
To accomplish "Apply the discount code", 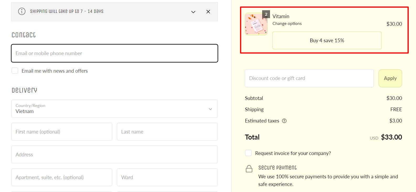I will [390, 78].
